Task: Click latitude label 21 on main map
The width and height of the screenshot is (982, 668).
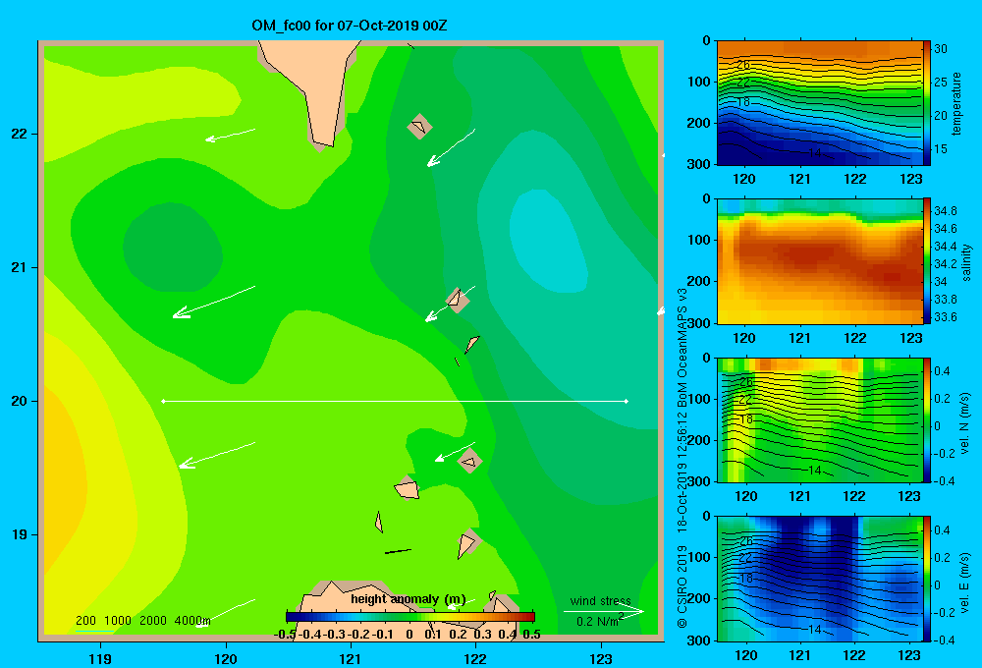Action: click(x=20, y=267)
